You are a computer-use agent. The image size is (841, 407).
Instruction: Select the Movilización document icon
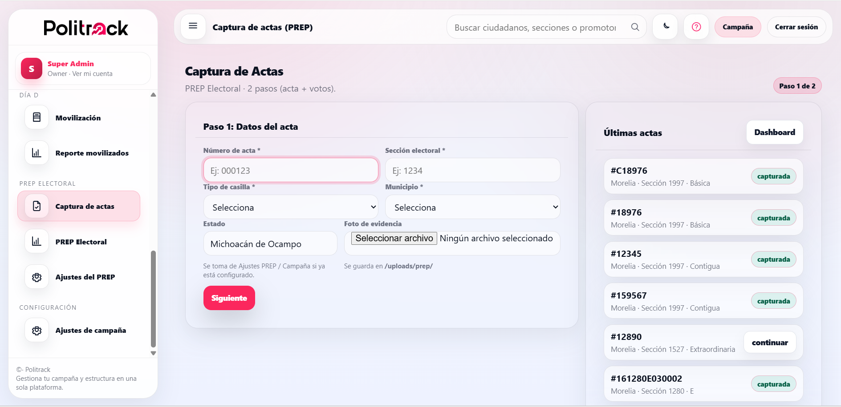(x=36, y=117)
